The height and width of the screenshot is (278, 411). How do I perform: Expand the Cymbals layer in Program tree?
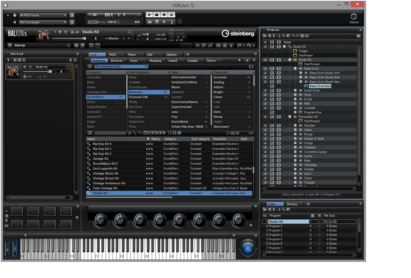pos(295,108)
